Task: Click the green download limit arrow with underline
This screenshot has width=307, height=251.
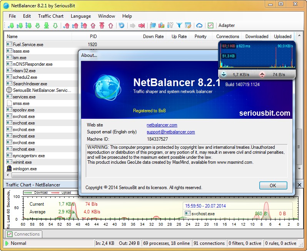Action: coord(47,25)
